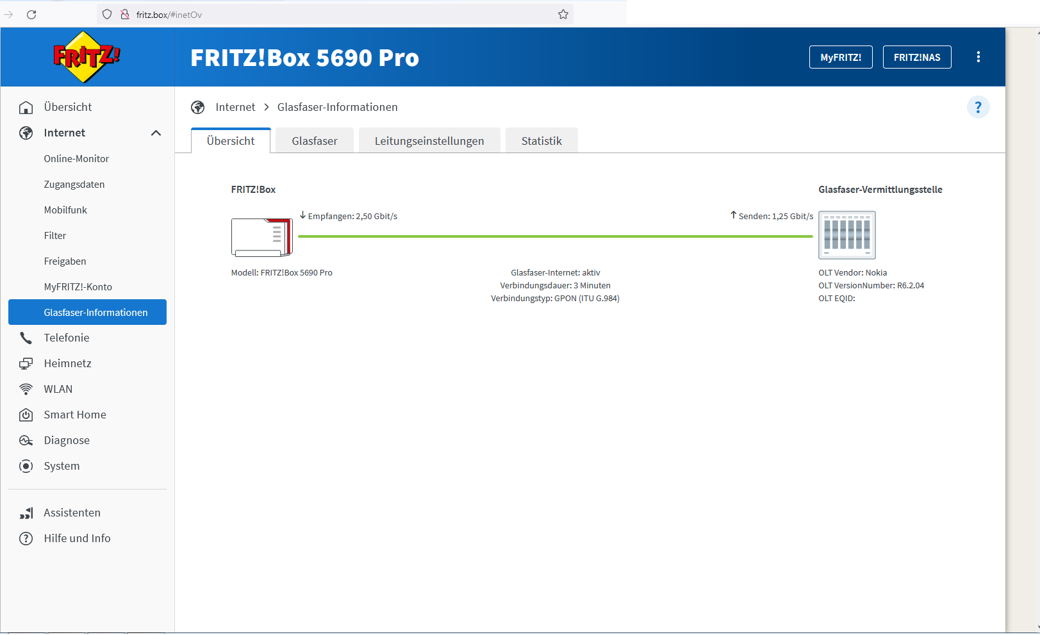This screenshot has width=1040, height=635.
Task: Open the three-dot menu in header
Action: tap(978, 57)
